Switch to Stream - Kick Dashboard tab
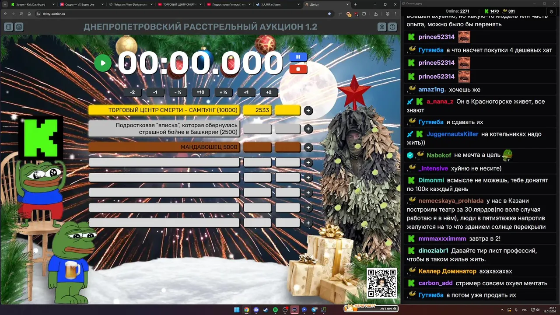This screenshot has height=315, width=560. [32, 4]
